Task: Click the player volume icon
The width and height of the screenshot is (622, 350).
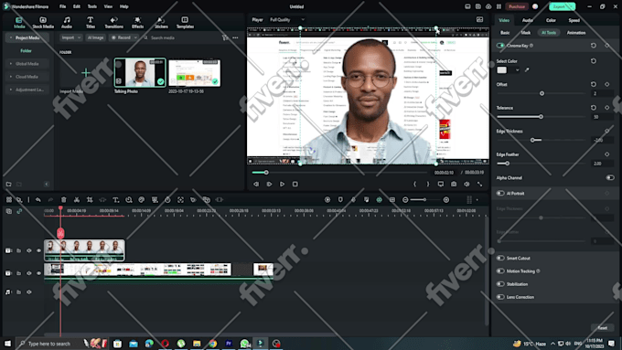Action: coord(466,184)
